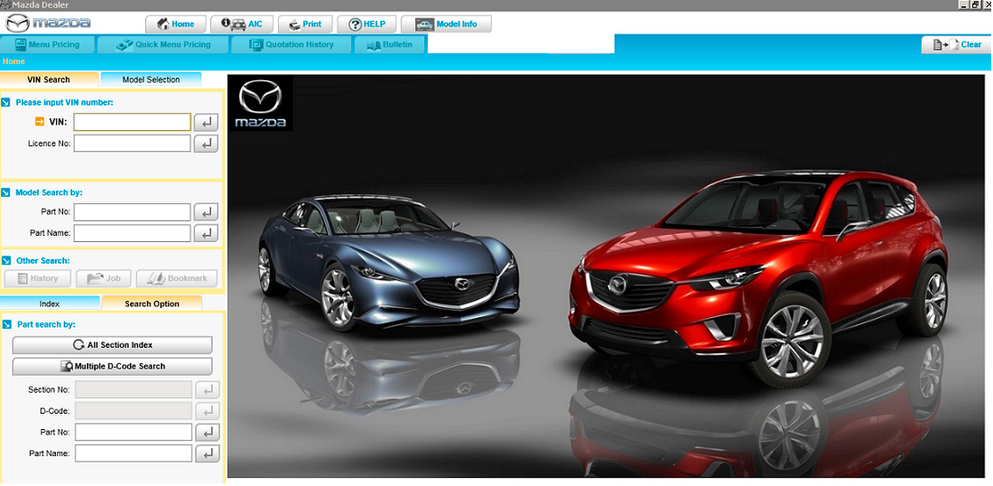
Task: Close the Mazda Dealer window
Action: (x=987, y=5)
